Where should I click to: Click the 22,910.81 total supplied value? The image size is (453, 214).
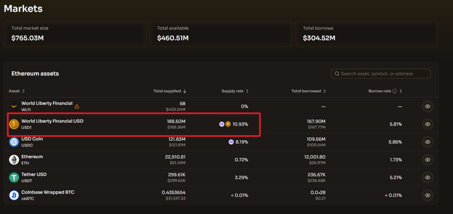point(175,157)
